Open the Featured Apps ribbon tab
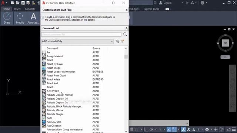Image resolution: width=237 pixels, height=133 pixels. click(134, 9)
